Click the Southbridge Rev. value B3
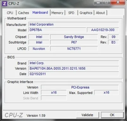The width and height of the screenshot is (127, 121). [113, 42]
